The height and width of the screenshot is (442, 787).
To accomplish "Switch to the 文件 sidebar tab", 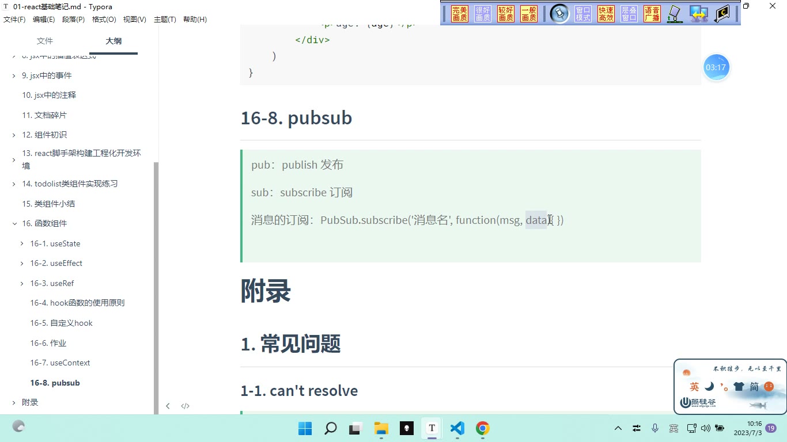I will click(44, 41).
